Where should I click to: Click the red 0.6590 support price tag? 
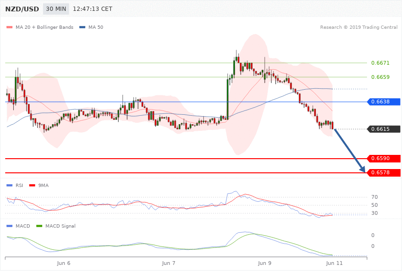[x=384, y=158]
